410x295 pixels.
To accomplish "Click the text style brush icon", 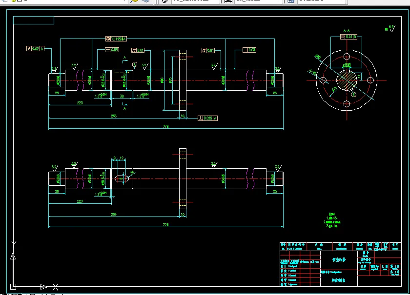I will (165, 1).
